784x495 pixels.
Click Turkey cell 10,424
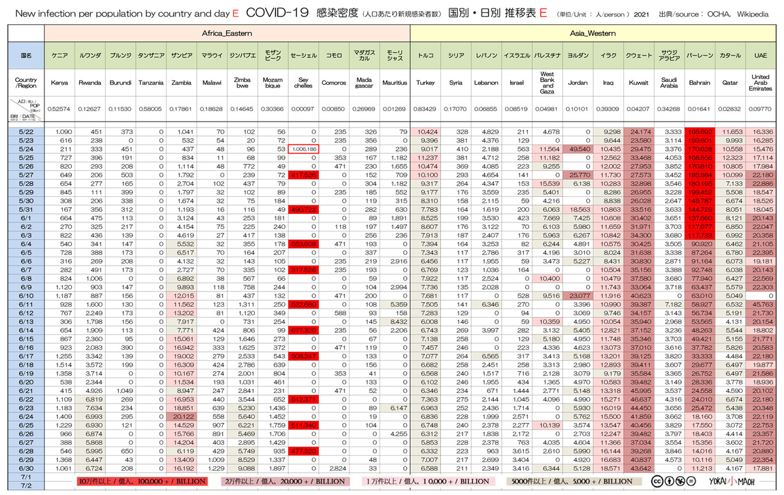click(425, 131)
